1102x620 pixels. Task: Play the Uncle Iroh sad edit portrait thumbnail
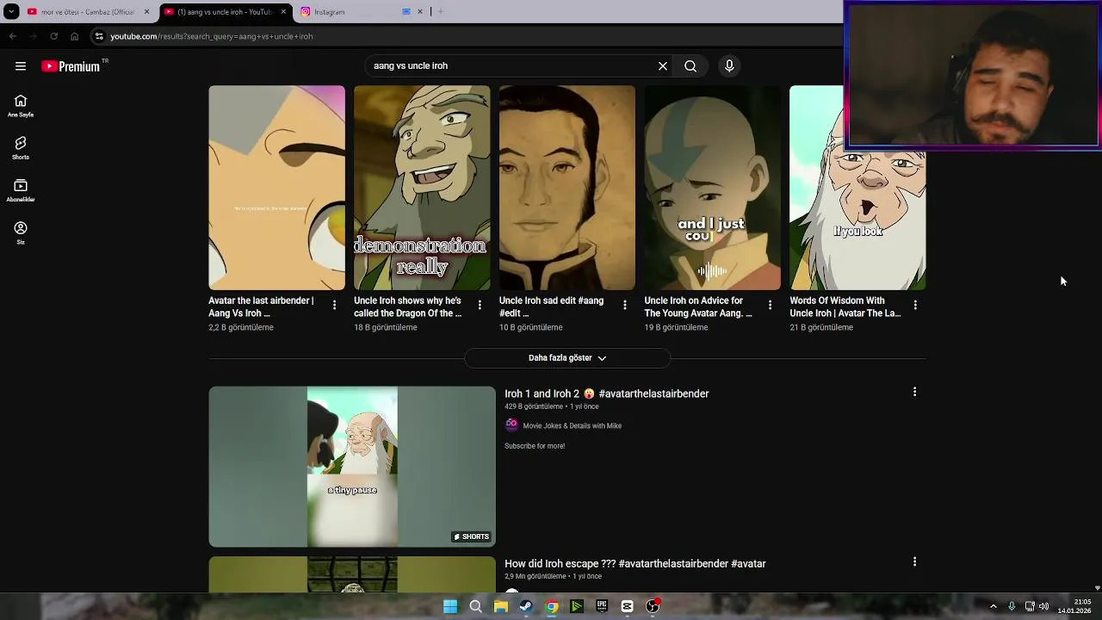coord(567,188)
